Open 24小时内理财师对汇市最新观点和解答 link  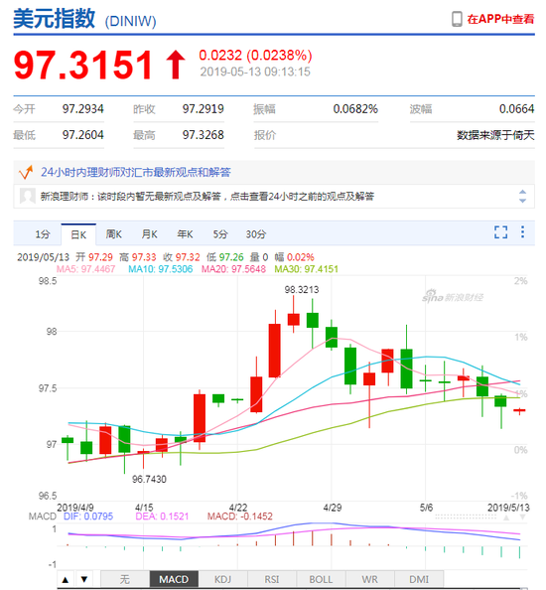[136, 173]
